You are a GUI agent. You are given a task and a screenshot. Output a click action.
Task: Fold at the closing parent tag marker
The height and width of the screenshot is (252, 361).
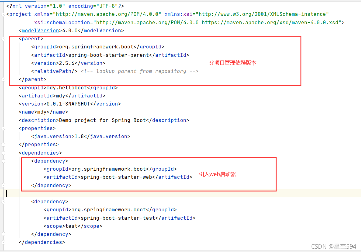[3, 79]
